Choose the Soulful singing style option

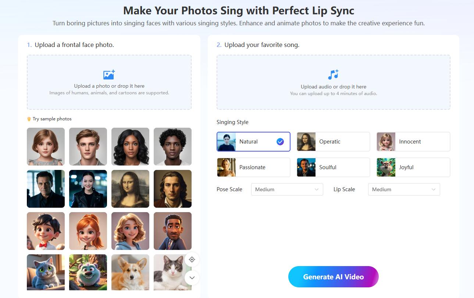coord(333,167)
